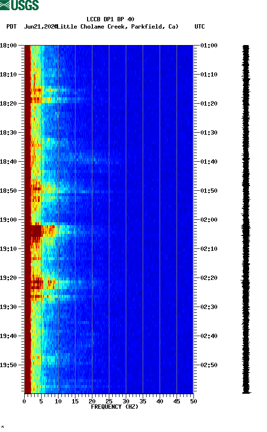Click the '50' frequency tick label
The width and height of the screenshot is (267, 432).
pos(193,401)
